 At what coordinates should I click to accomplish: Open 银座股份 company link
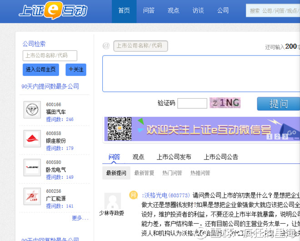tap(56, 141)
